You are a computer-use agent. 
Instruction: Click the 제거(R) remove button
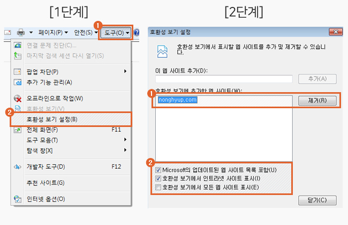click(x=317, y=101)
